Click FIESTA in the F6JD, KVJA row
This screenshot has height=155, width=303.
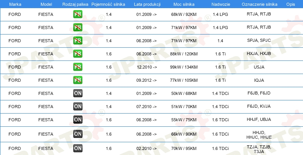pos(46,107)
